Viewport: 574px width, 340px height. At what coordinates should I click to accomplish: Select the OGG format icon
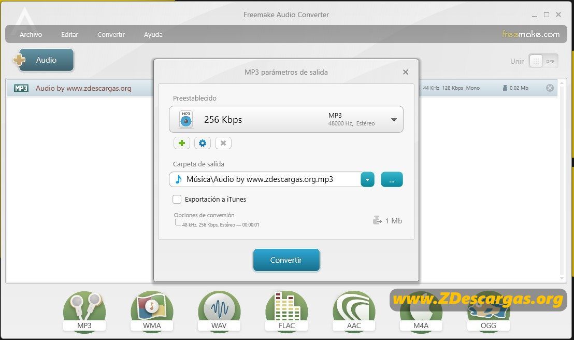click(489, 312)
